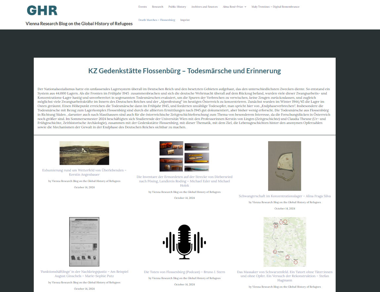Click the Schwarzenfeld route map thumbnail
The width and height of the screenshot is (380, 292).
[285, 242]
